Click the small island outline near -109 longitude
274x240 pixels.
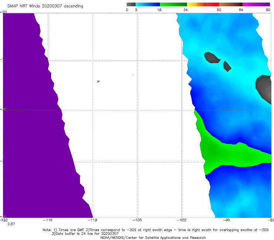[x=98, y=81]
